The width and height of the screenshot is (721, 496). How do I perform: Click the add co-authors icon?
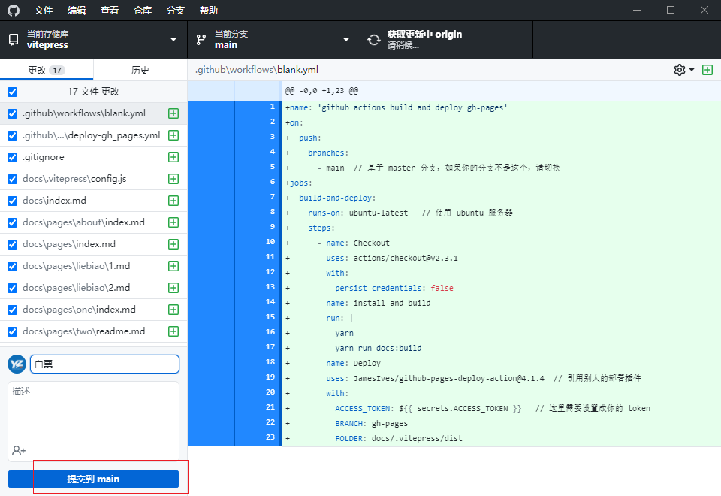click(19, 450)
